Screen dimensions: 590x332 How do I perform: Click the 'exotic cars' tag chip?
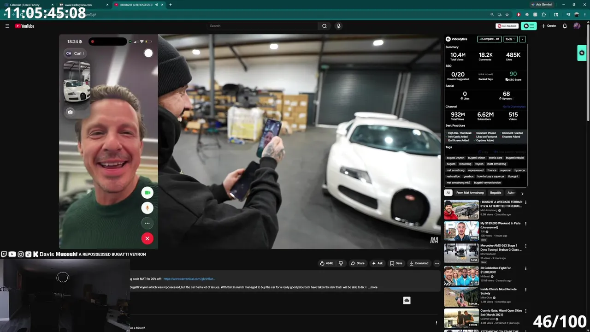[x=496, y=158]
